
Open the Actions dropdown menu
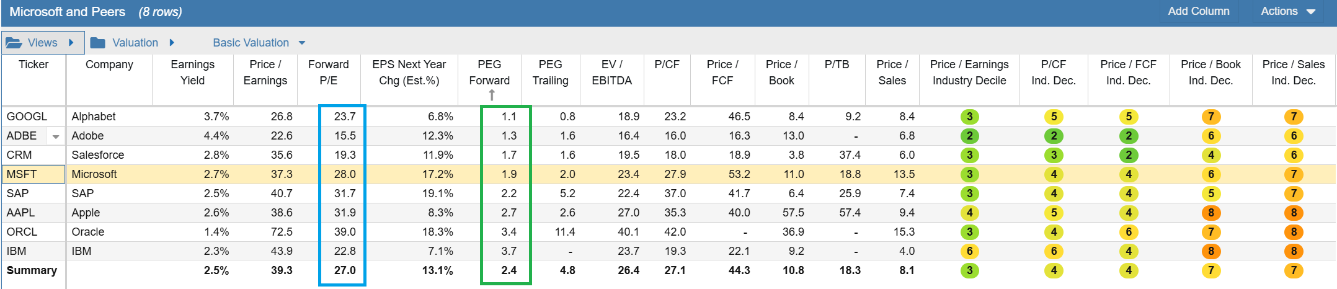point(1288,11)
